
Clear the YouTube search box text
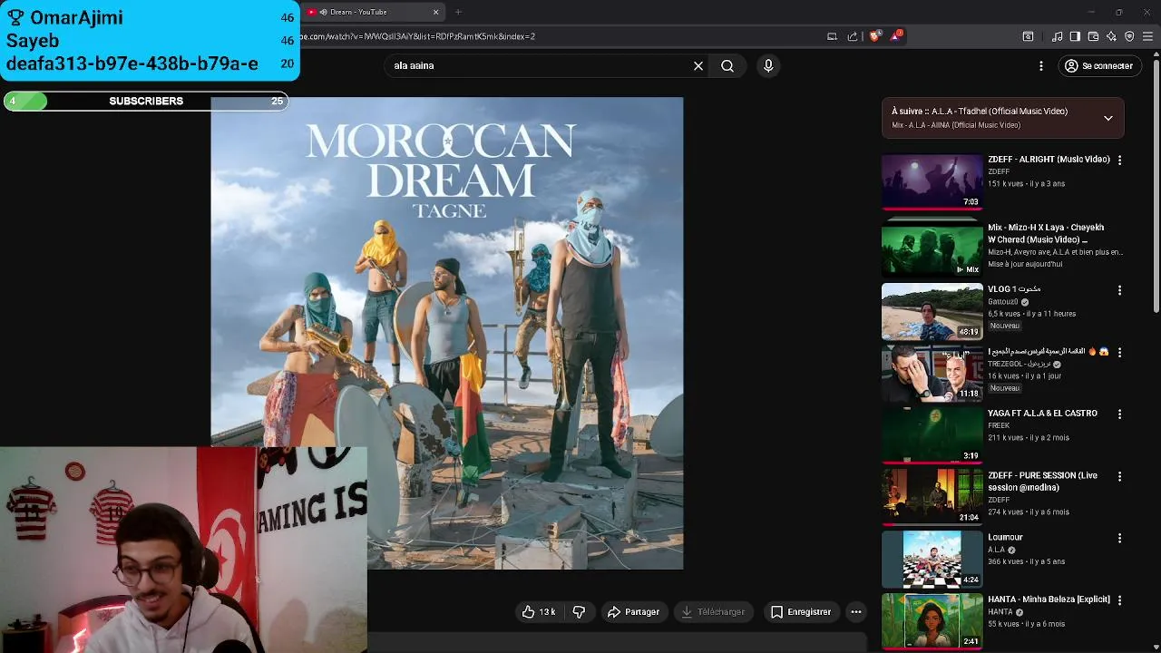click(x=698, y=65)
